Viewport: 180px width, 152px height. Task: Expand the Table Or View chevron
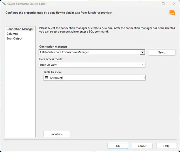click(x=143, y=77)
